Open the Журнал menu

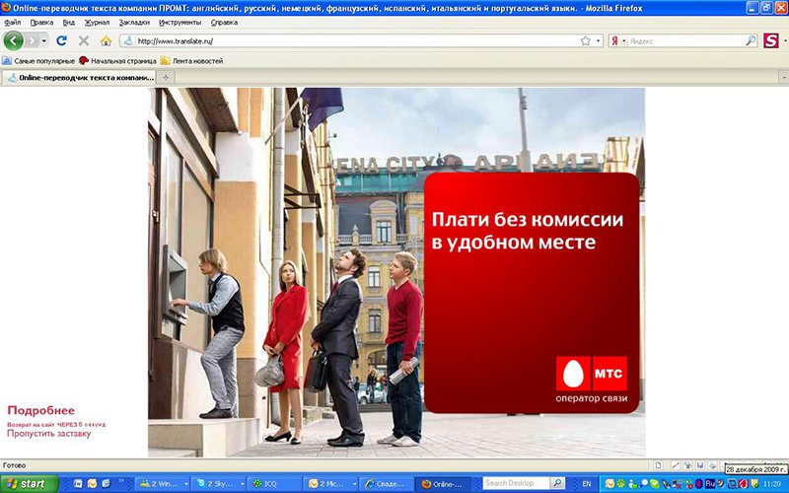97,22
